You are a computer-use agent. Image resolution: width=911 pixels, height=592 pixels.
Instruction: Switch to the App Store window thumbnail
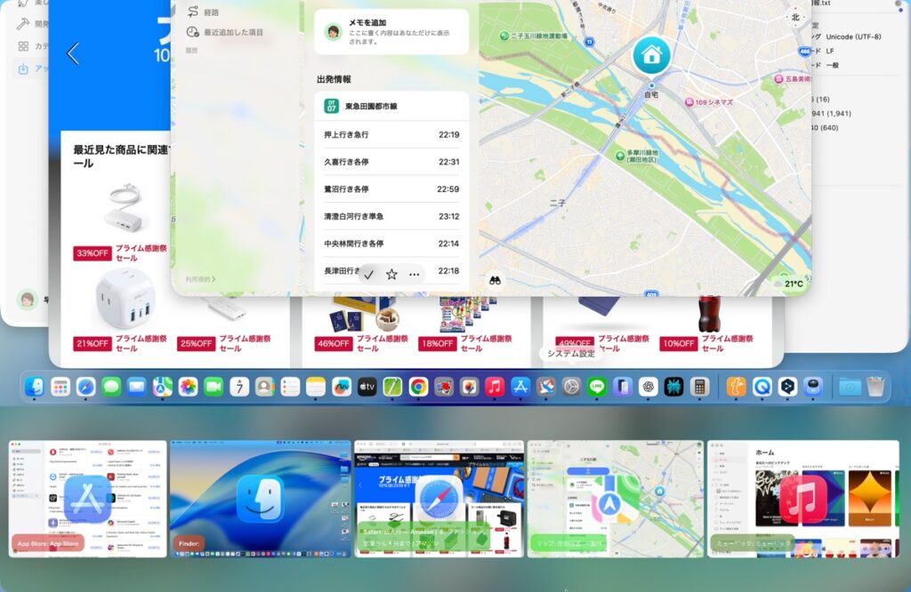pos(88,499)
